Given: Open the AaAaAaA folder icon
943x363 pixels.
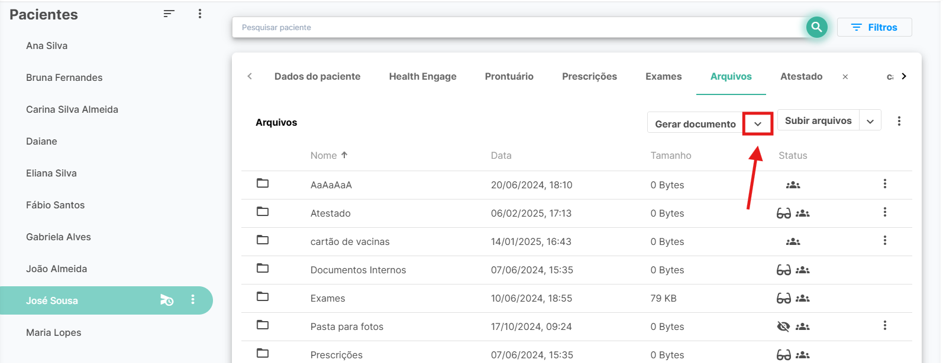Looking at the screenshot, I should point(263,184).
